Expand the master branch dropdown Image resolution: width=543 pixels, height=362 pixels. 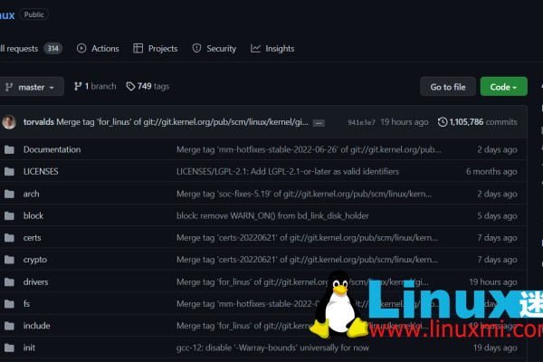(x=31, y=87)
